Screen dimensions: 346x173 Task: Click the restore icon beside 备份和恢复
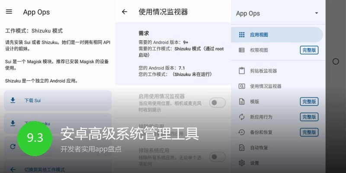[x=242, y=132]
